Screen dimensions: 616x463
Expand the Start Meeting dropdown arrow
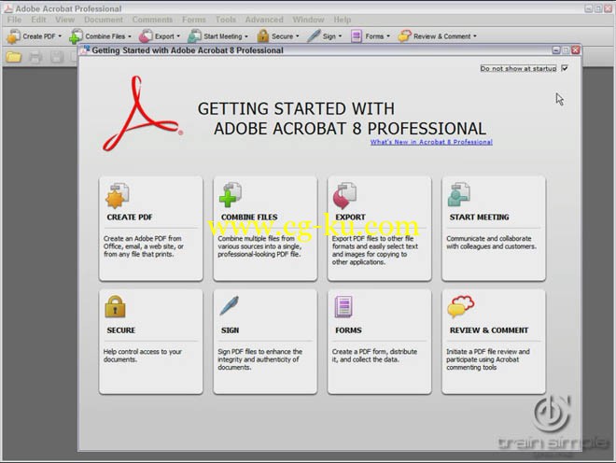click(246, 36)
